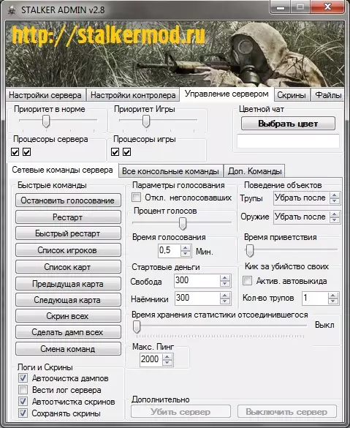Click the Кол-во трупов value field
The width and height of the screenshot is (350, 428).
[315, 298]
